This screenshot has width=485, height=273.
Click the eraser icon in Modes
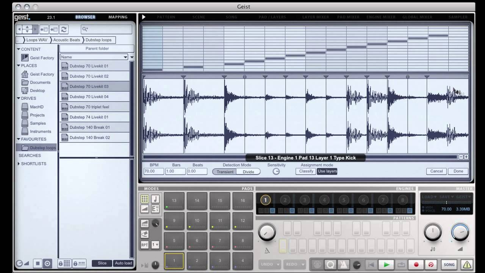[145, 234]
